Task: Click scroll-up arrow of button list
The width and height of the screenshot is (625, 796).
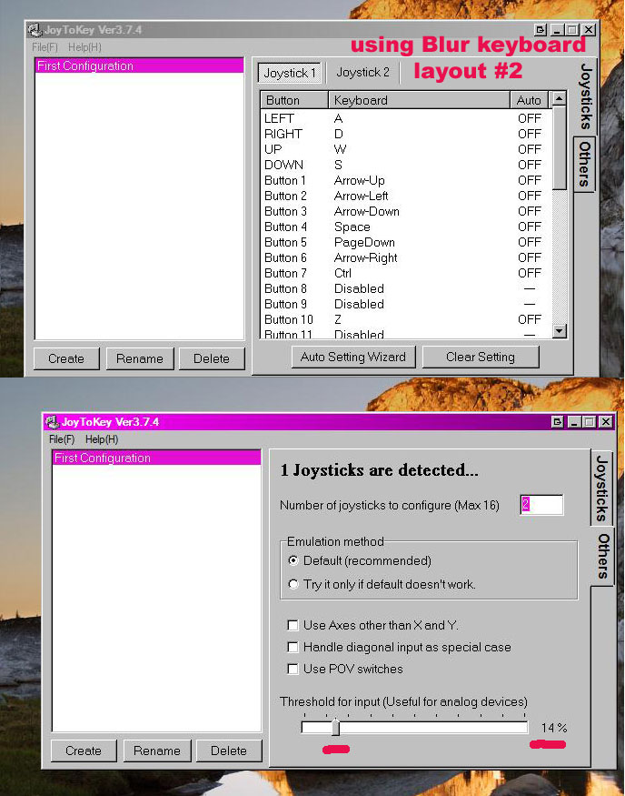Action: click(559, 98)
